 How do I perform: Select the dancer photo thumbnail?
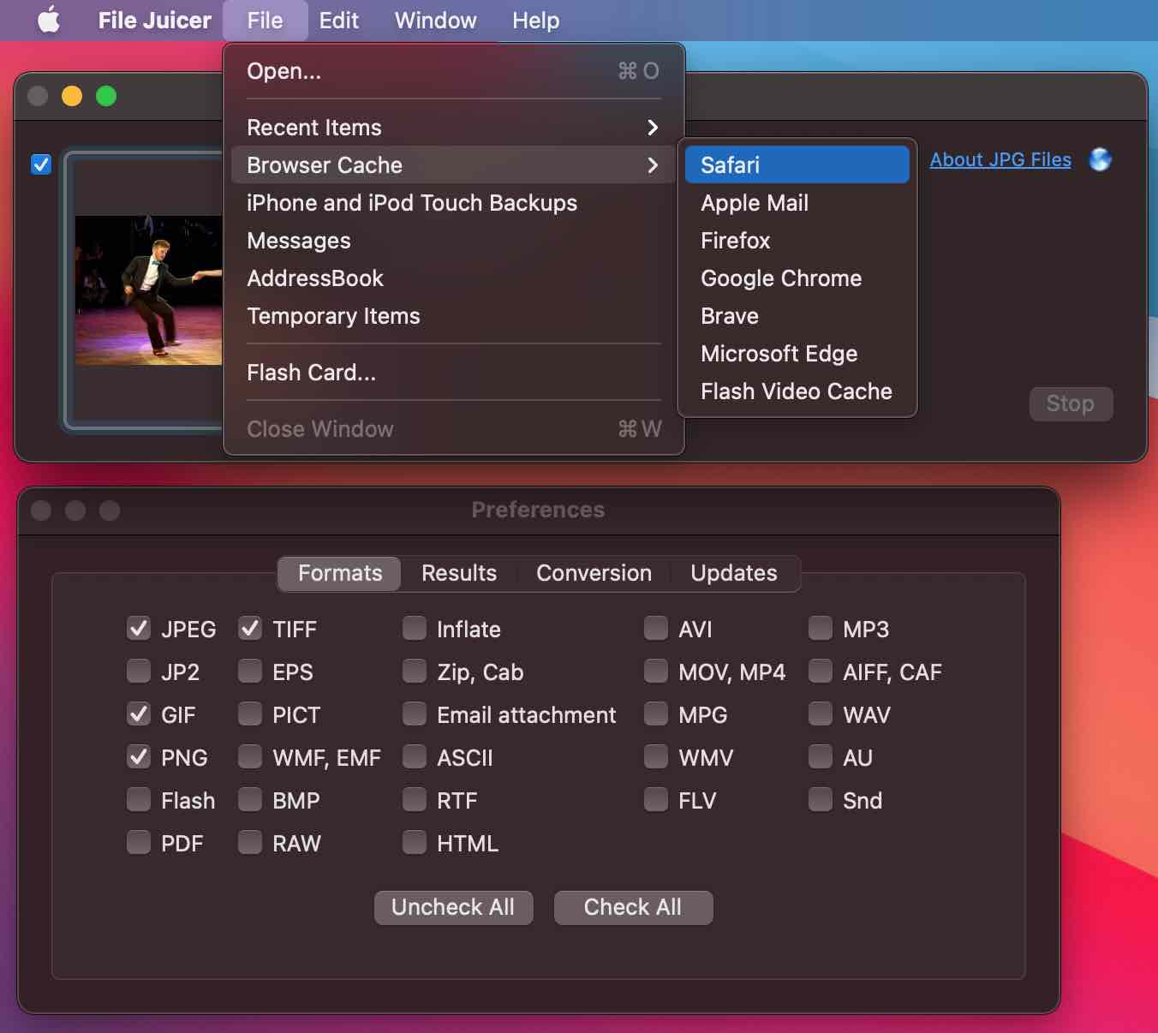click(x=148, y=290)
